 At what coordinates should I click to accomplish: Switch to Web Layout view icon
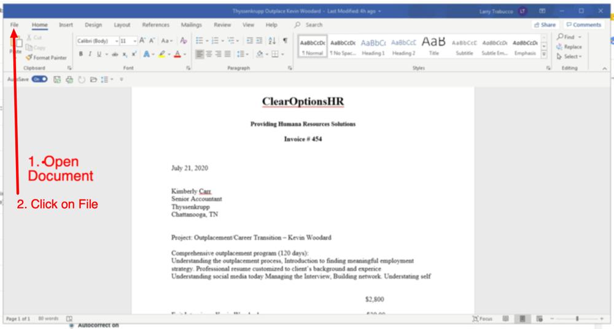[539, 319]
